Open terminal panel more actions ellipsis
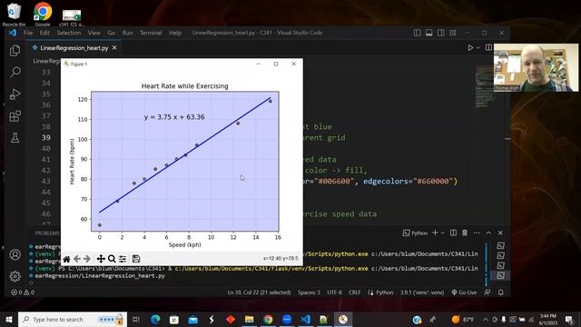581x327 pixels. tap(477, 233)
